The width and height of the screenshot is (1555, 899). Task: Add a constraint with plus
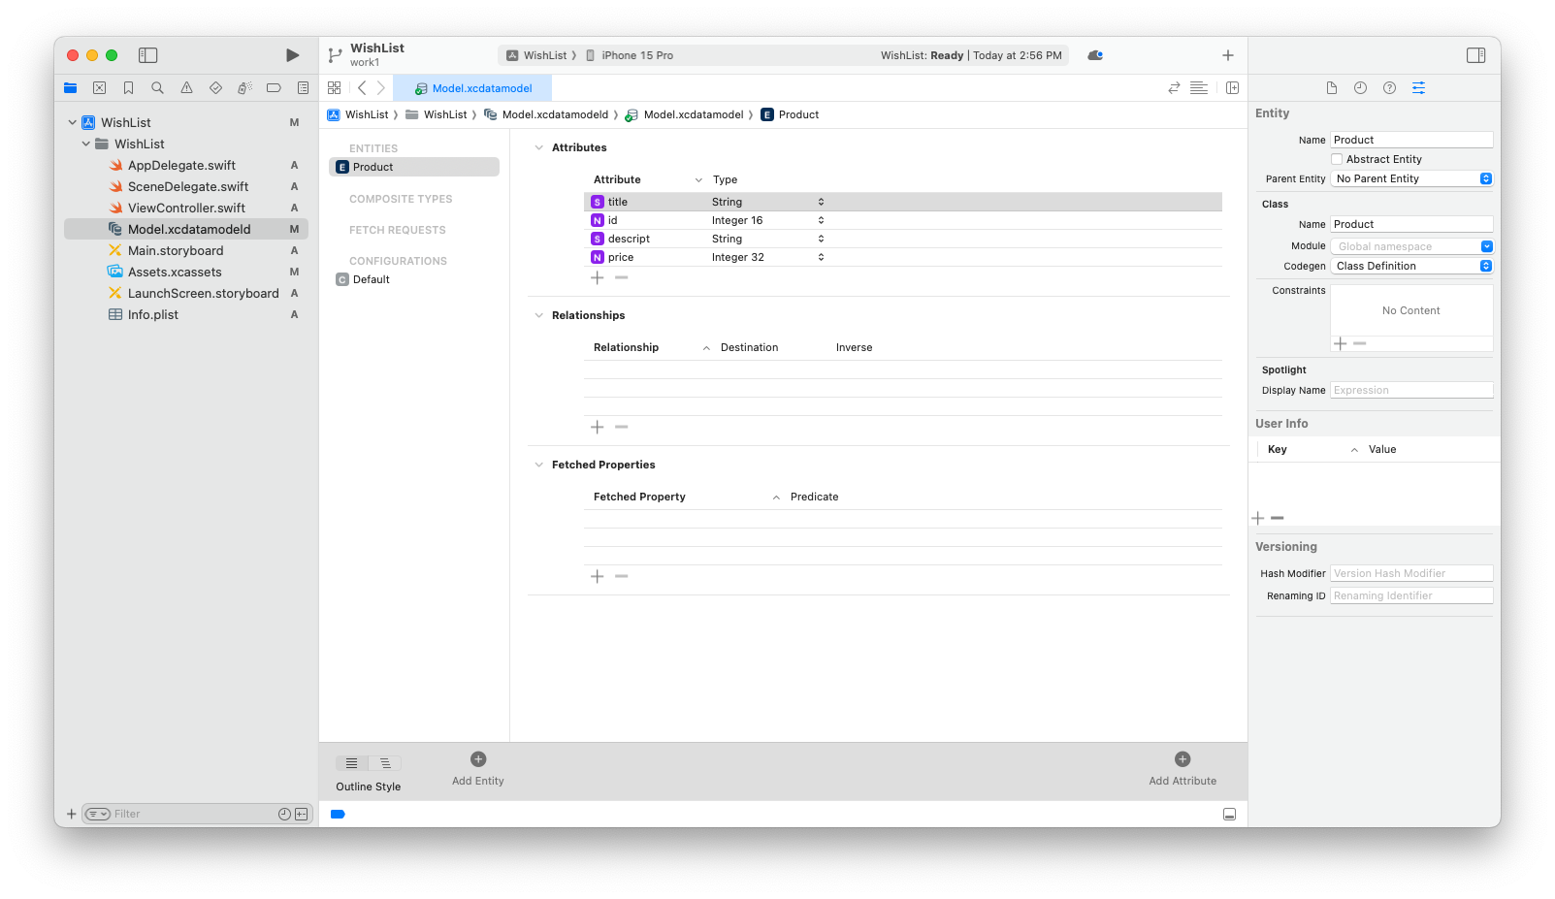click(1341, 344)
